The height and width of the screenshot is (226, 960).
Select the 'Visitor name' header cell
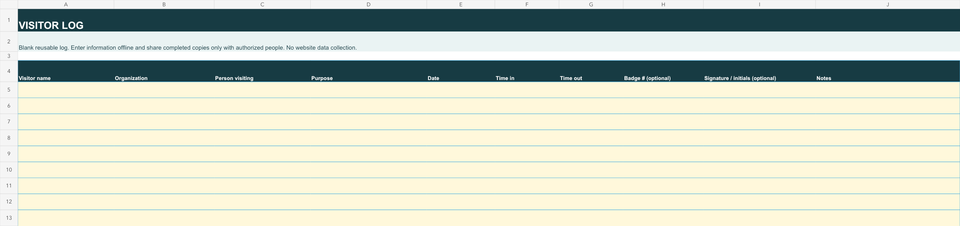pyautogui.click(x=66, y=72)
